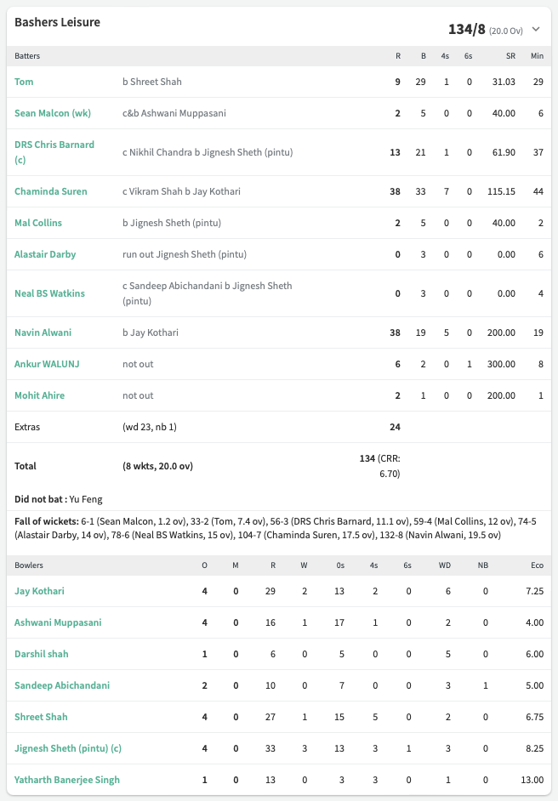View Alastair Darby's profile

[45, 254]
